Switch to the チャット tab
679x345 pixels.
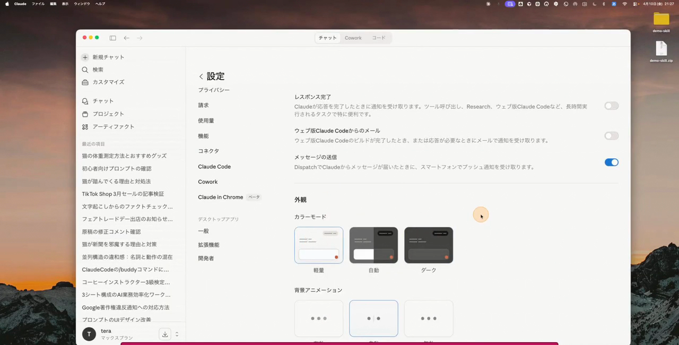coord(327,38)
